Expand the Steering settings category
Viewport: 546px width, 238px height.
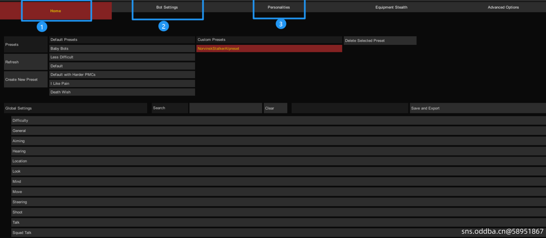(278, 202)
